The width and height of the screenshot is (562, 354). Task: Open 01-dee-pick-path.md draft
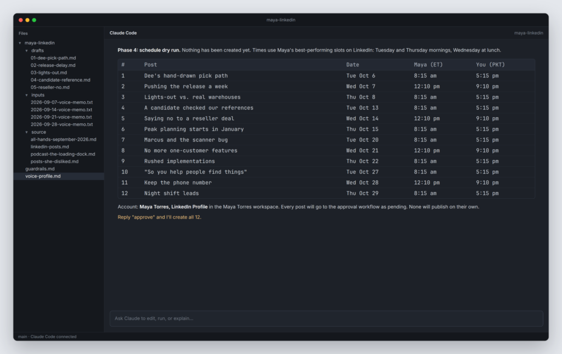(x=53, y=58)
